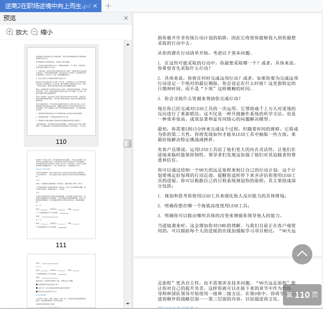323x309 pixels.
Task: Click the back-to-top round arrow button
Action: pos(302,254)
